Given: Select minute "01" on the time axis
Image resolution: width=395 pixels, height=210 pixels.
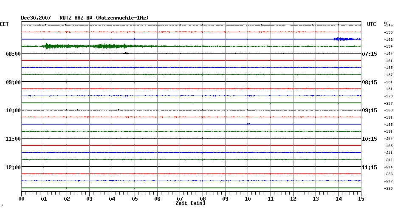Looking at the screenshot, I should 44,199.
